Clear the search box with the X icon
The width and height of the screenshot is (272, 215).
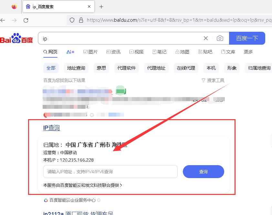[206, 38]
